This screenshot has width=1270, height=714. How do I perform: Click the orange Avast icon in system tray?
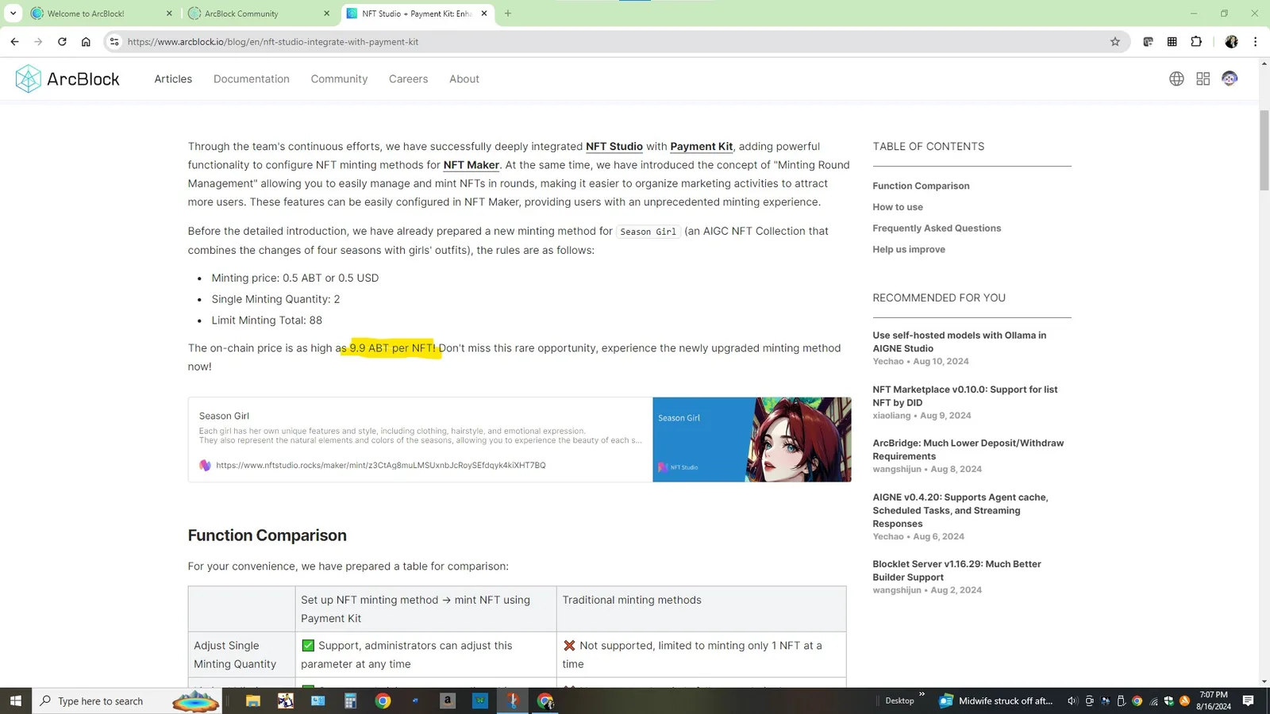click(x=1184, y=701)
